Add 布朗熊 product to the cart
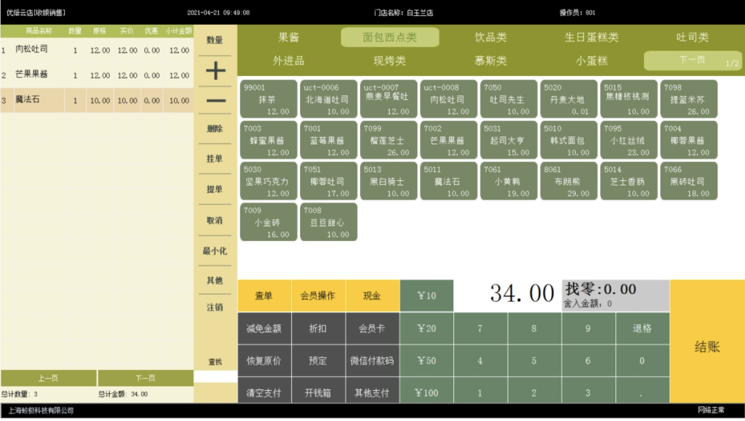This screenshot has height=421, width=745. pos(567,181)
